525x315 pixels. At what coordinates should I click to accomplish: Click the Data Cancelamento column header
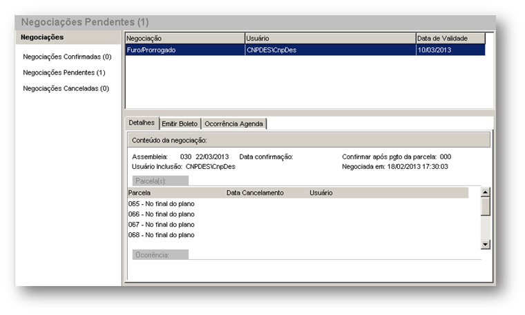(x=255, y=193)
